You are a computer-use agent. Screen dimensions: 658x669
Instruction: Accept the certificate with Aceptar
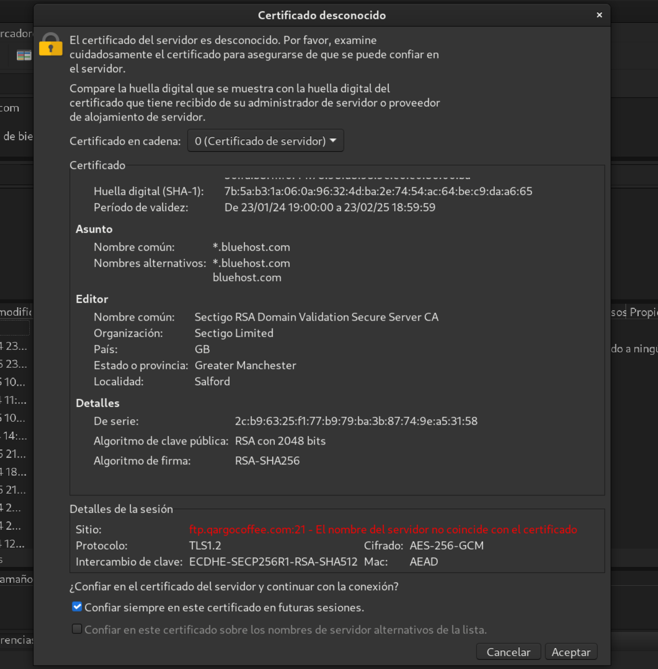571,652
